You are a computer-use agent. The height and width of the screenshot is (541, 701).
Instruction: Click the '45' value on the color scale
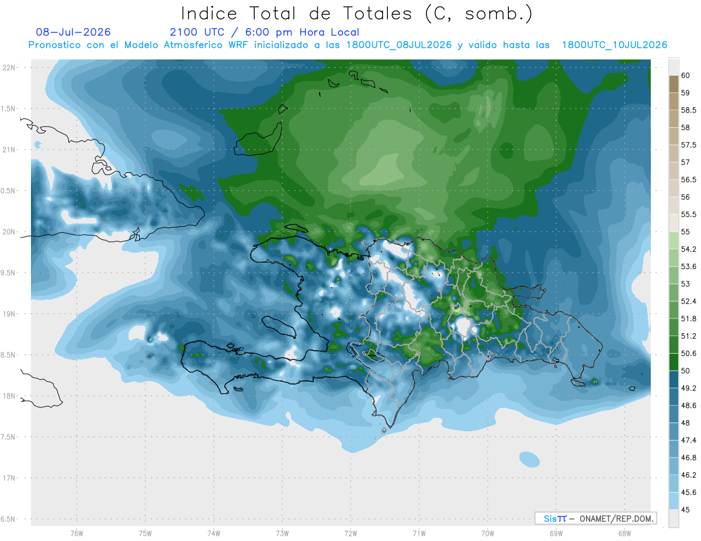685,510
